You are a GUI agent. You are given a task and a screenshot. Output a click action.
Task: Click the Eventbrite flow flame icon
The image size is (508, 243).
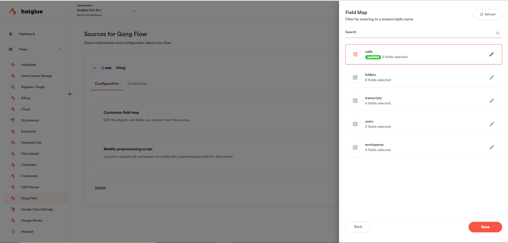coord(12,131)
